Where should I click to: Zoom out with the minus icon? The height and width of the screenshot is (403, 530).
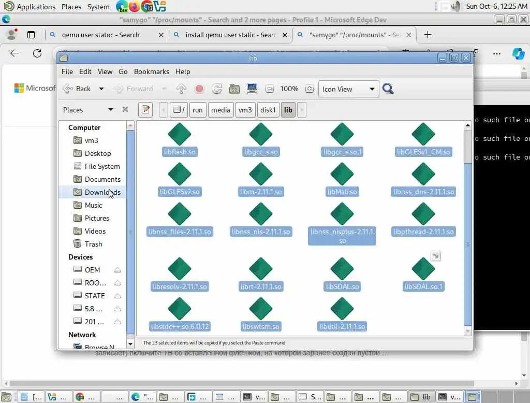click(x=269, y=89)
